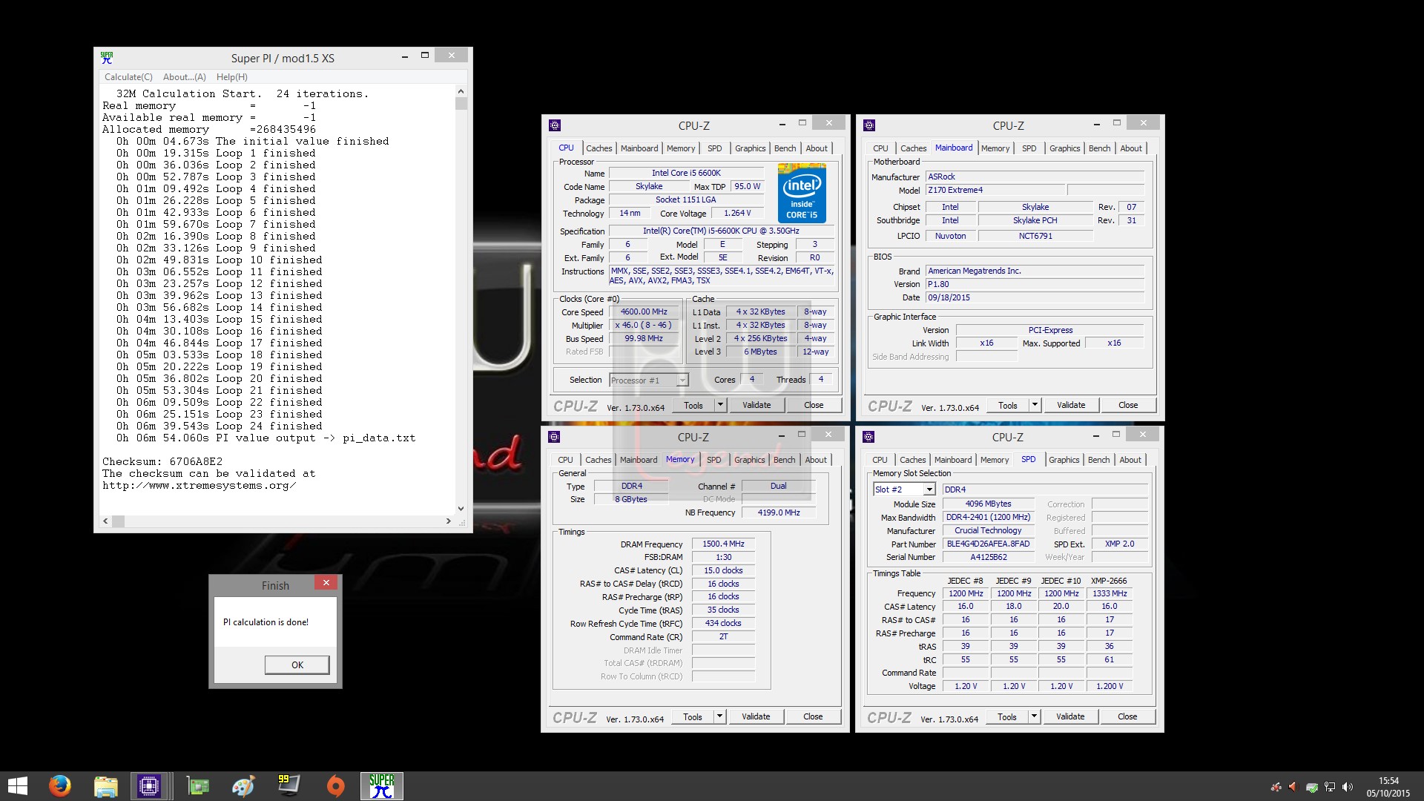Click Close button in Mainboard window

click(1128, 405)
